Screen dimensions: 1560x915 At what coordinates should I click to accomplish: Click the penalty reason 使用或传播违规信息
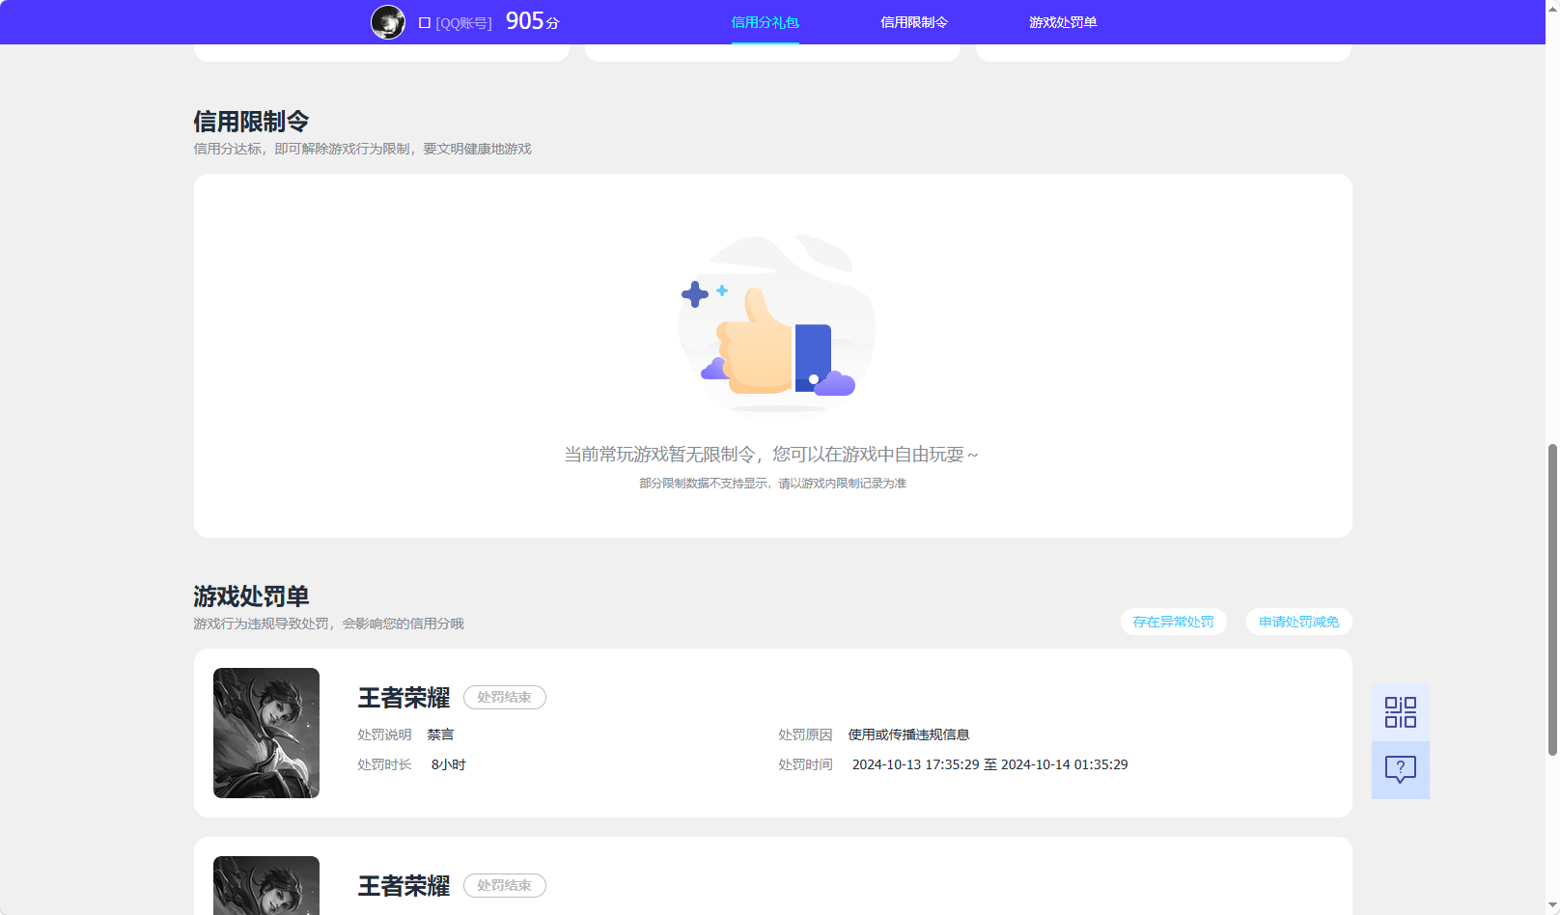coord(907,734)
